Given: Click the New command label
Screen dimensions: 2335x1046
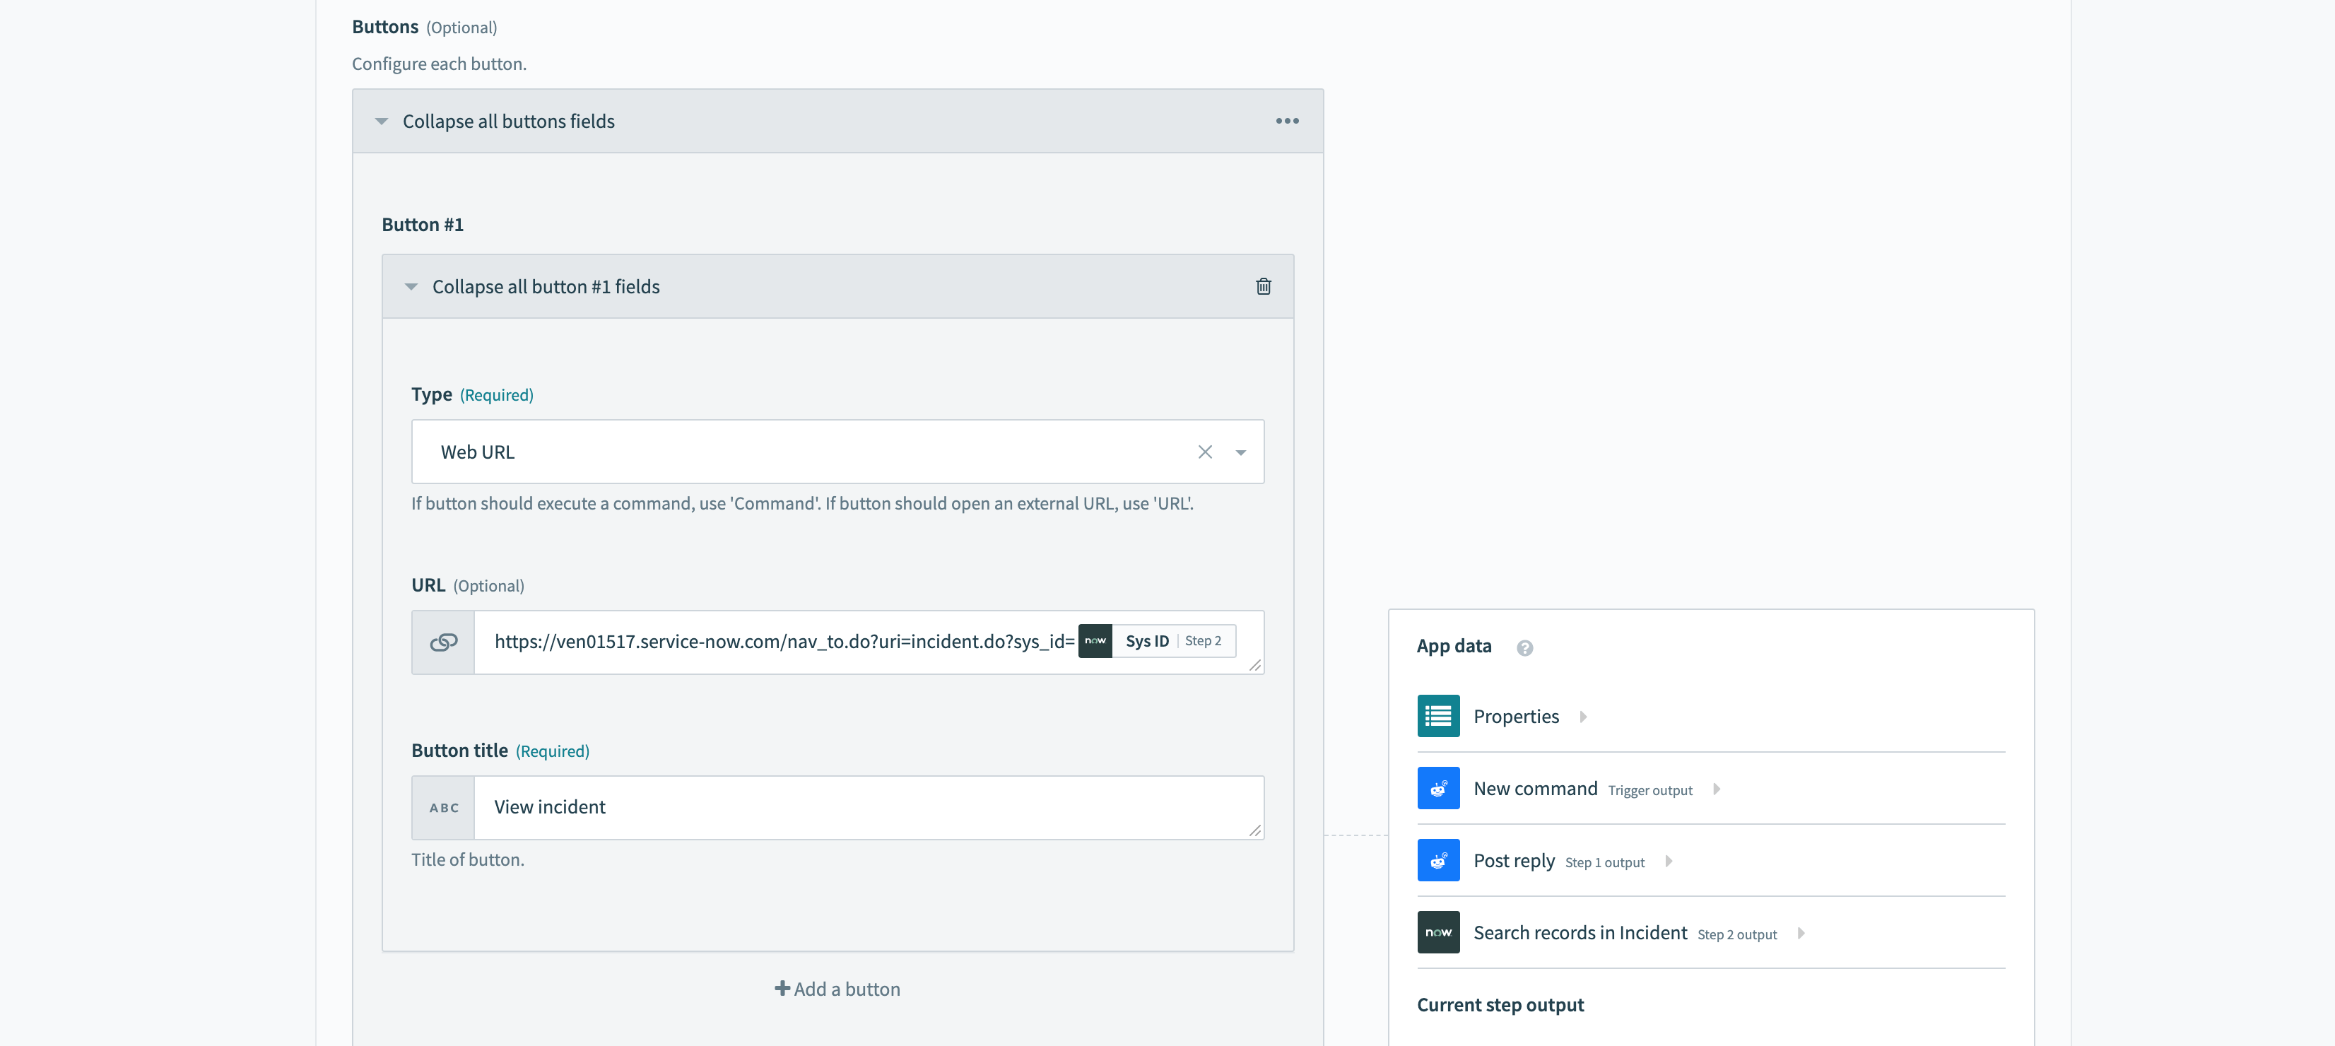Looking at the screenshot, I should (1536, 789).
